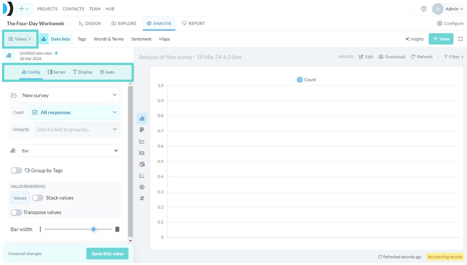The height and width of the screenshot is (265, 467).
Task: Select the pie chart type icon
Action: click(x=142, y=164)
